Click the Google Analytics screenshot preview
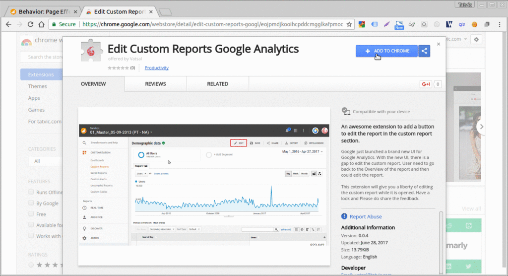Viewport: 508px width, 276px height. [204, 187]
